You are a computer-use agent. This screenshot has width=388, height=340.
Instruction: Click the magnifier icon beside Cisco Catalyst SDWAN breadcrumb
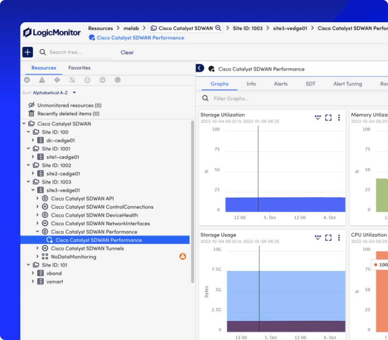pos(218,28)
